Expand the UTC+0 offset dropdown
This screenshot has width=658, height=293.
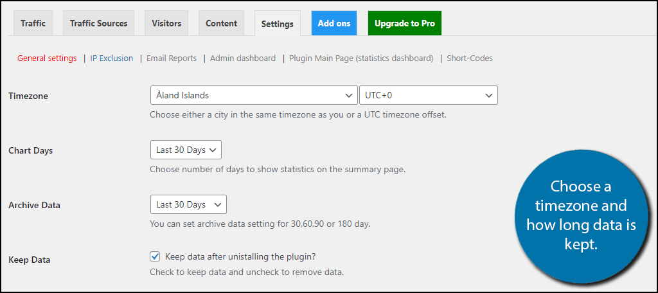[429, 95]
